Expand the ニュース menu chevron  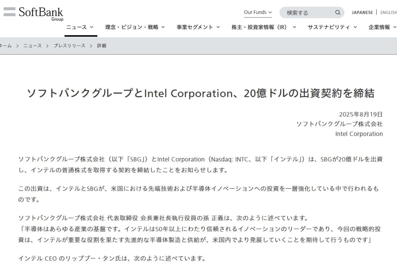pyautogui.click(x=92, y=27)
